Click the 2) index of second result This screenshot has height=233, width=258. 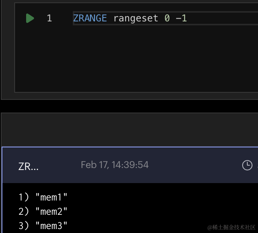tap(23, 212)
